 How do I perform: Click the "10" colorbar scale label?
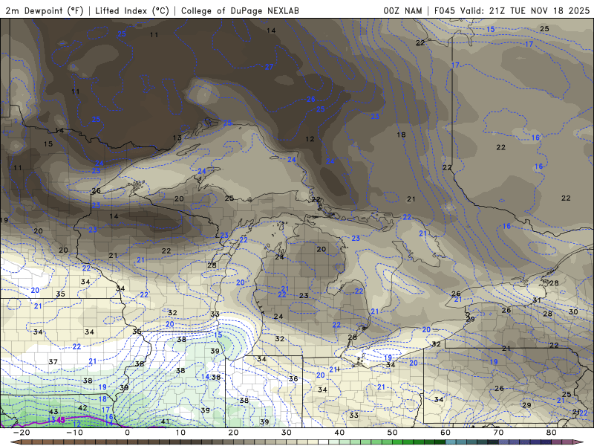click(180, 433)
